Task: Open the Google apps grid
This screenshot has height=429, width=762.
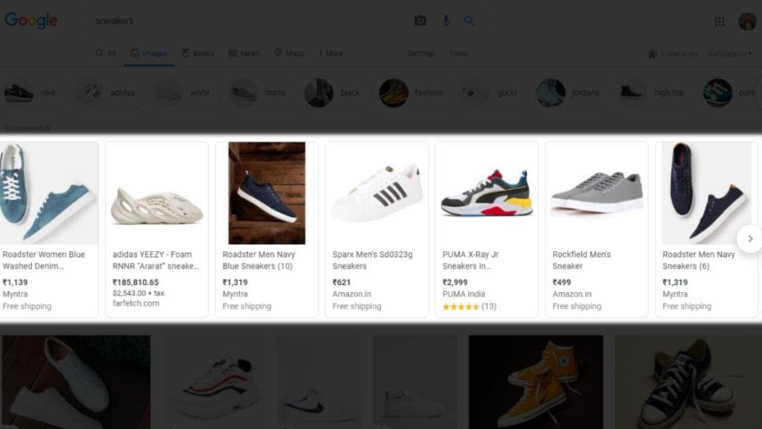Action: [719, 21]
